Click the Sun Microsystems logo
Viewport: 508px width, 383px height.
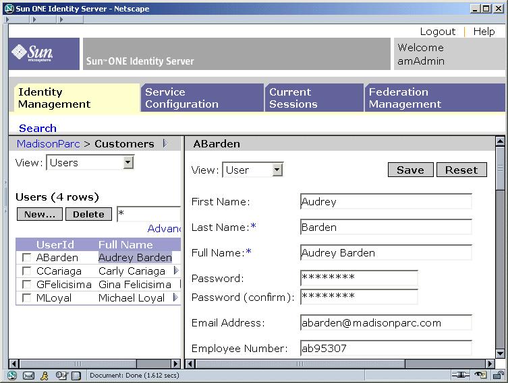click(x=44, y=54)
